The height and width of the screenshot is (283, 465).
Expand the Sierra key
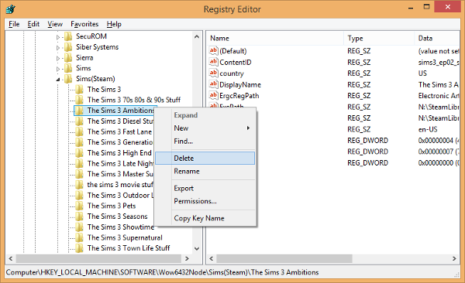click(x=58, y=58)
